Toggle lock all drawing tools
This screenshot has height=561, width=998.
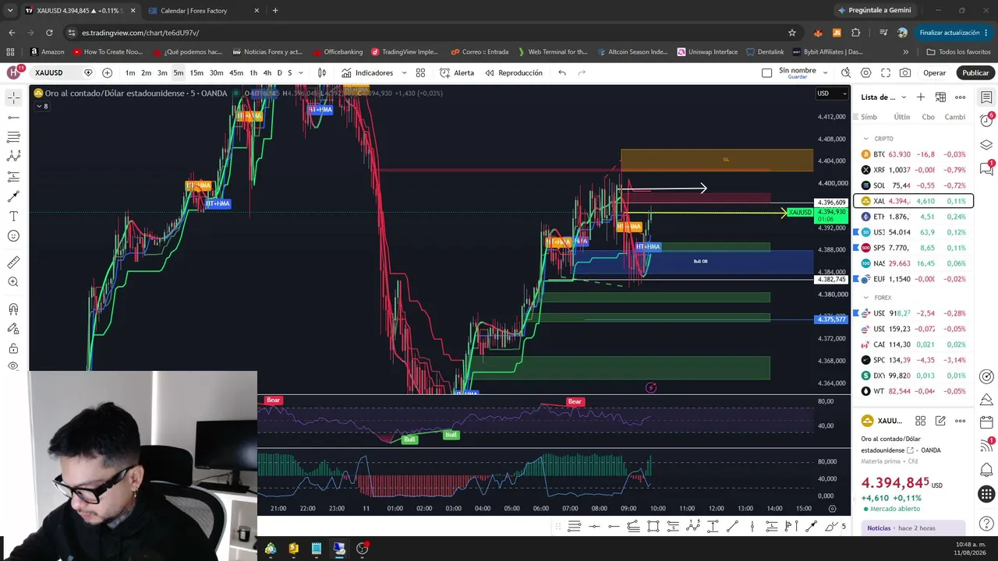click(x=13, y=348)
